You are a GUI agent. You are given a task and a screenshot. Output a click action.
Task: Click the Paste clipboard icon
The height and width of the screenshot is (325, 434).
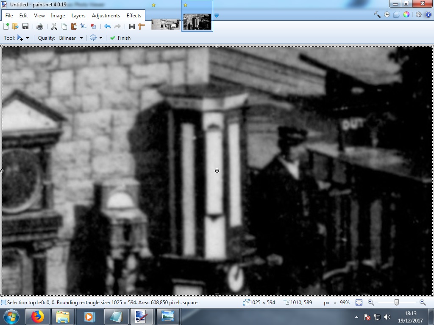(x=74, y=26)
